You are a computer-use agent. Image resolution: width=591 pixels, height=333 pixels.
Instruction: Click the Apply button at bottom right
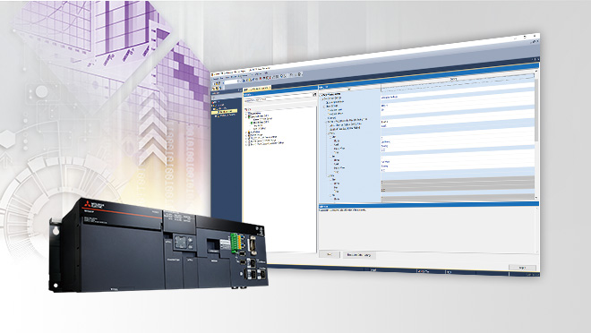click(x=522, y=268)
